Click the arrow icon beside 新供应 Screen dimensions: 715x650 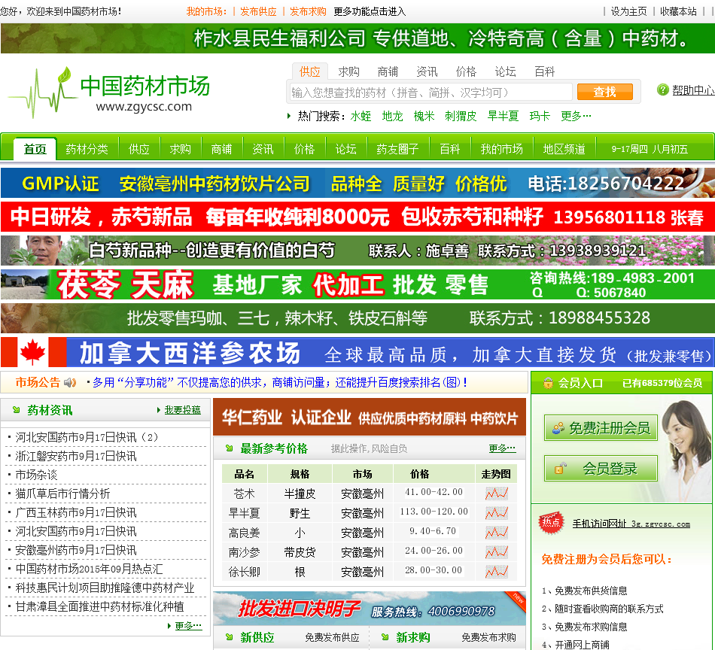[x=230, y=636]
